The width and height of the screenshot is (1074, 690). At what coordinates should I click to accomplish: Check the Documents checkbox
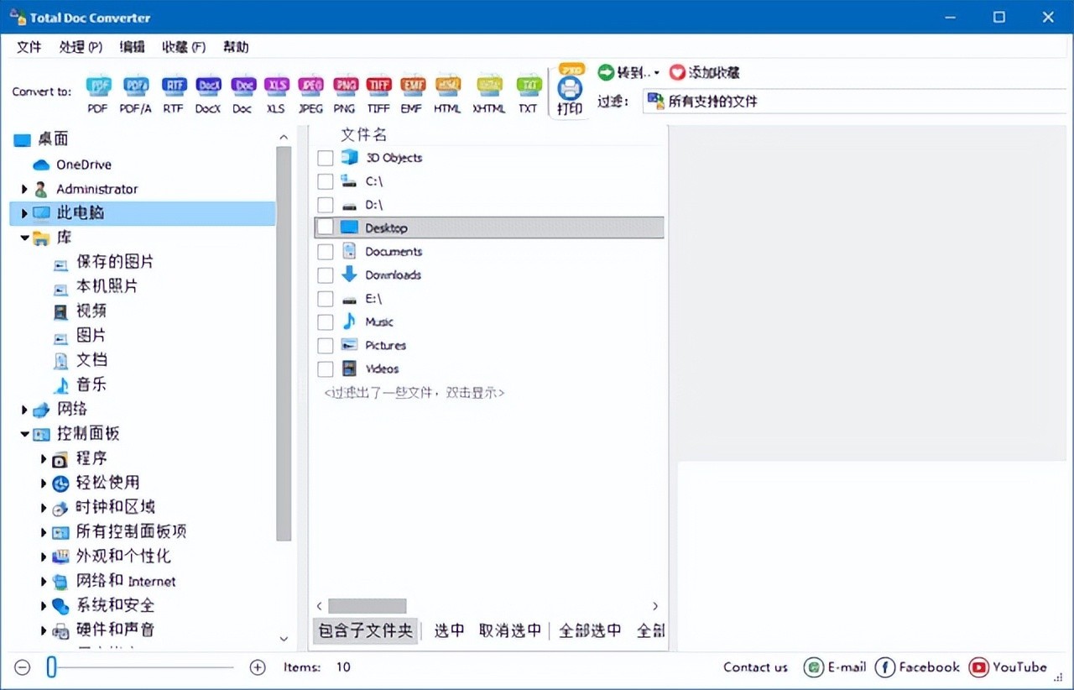(x=326, y=252)
